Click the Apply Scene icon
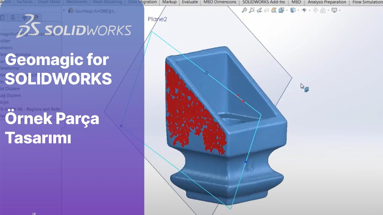 323,10
